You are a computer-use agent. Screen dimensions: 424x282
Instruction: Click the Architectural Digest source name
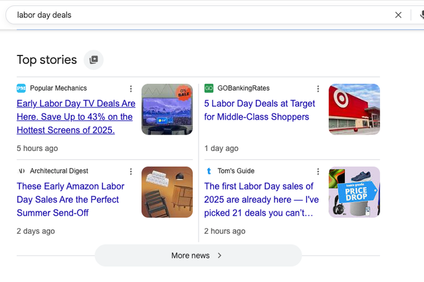(x=59, y=171)
